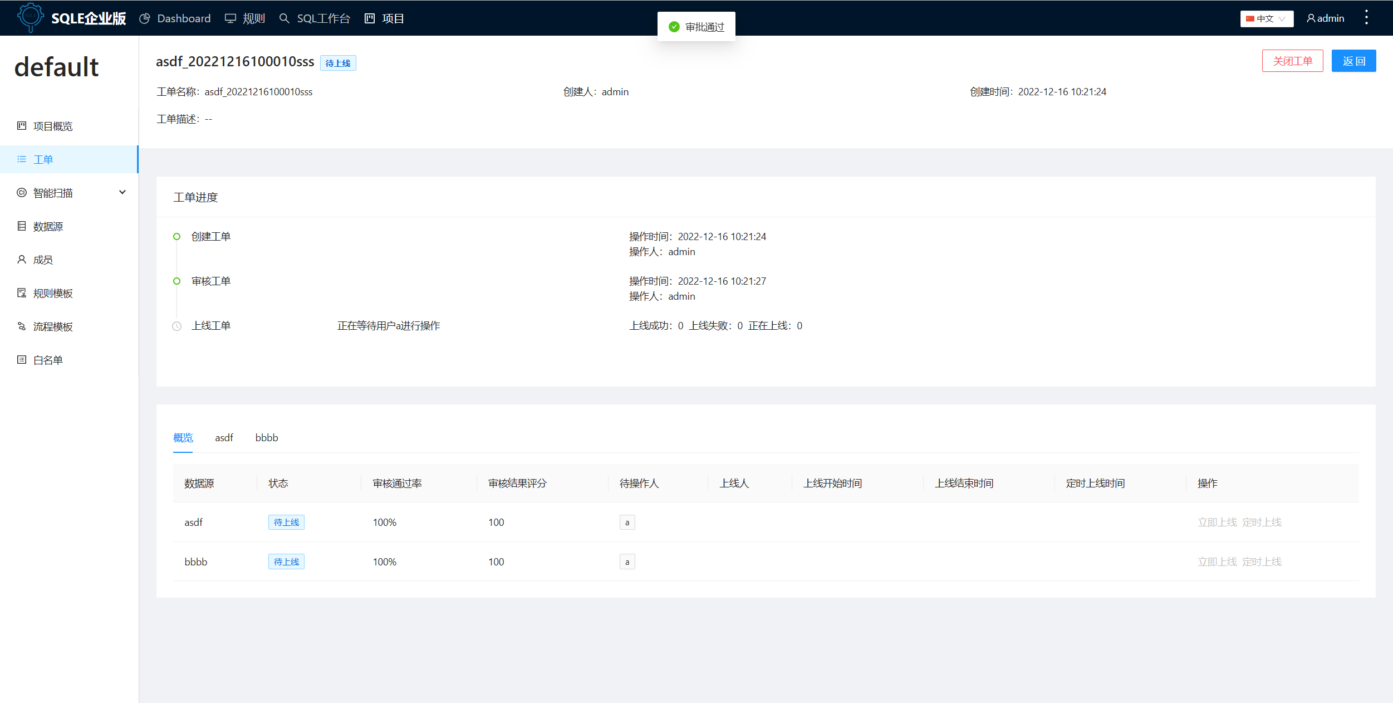
Task: Select 规则模板 in the sidebar
Action: (53, 292)
